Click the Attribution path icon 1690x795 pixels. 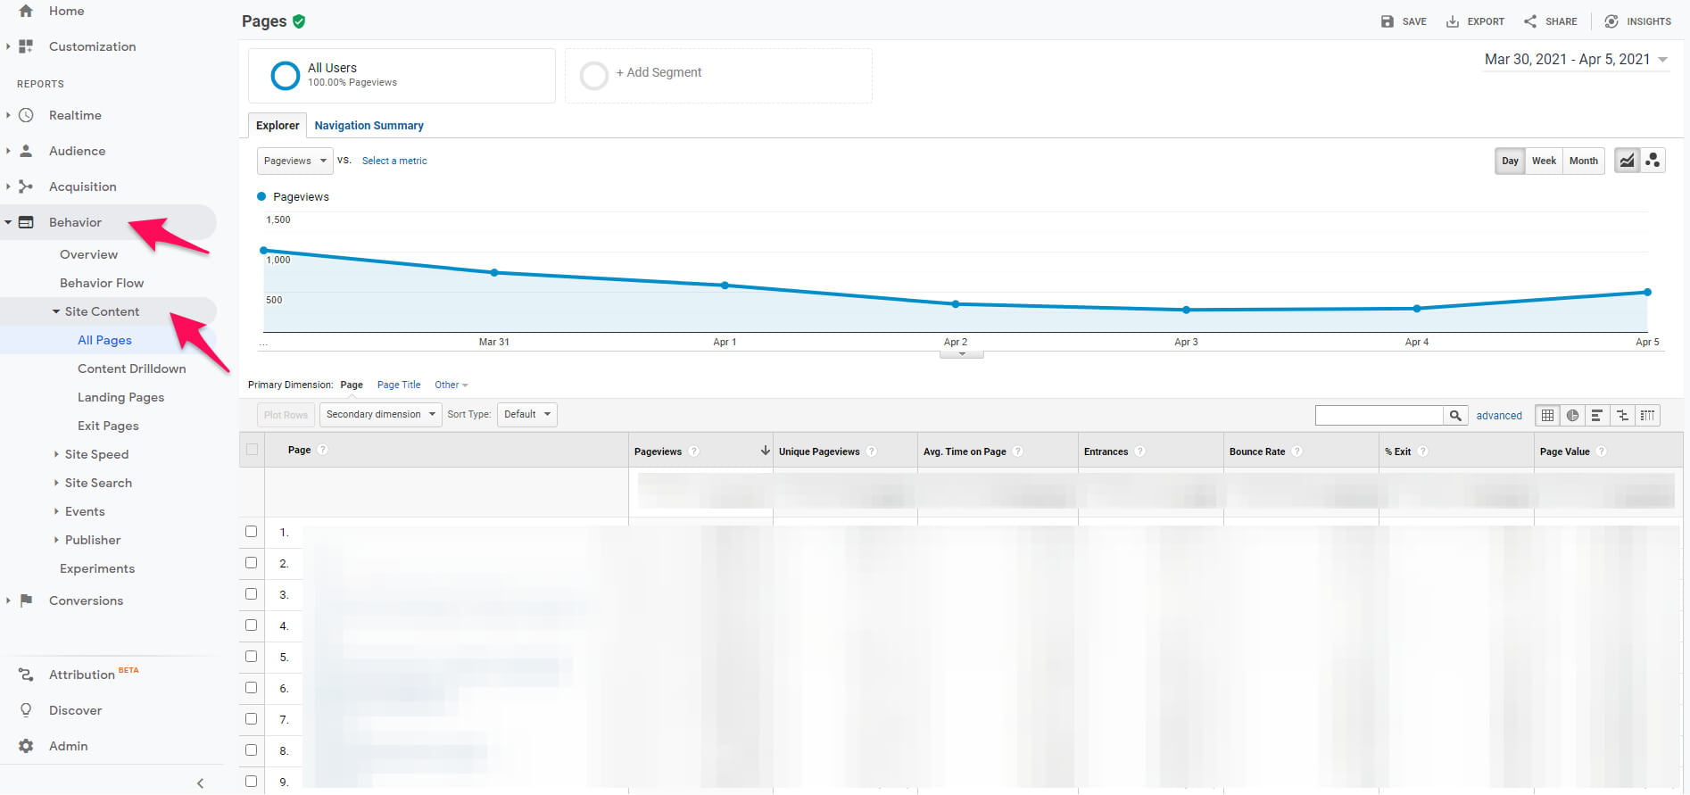point(26,675)
